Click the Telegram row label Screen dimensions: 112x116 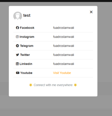(27, 46)
